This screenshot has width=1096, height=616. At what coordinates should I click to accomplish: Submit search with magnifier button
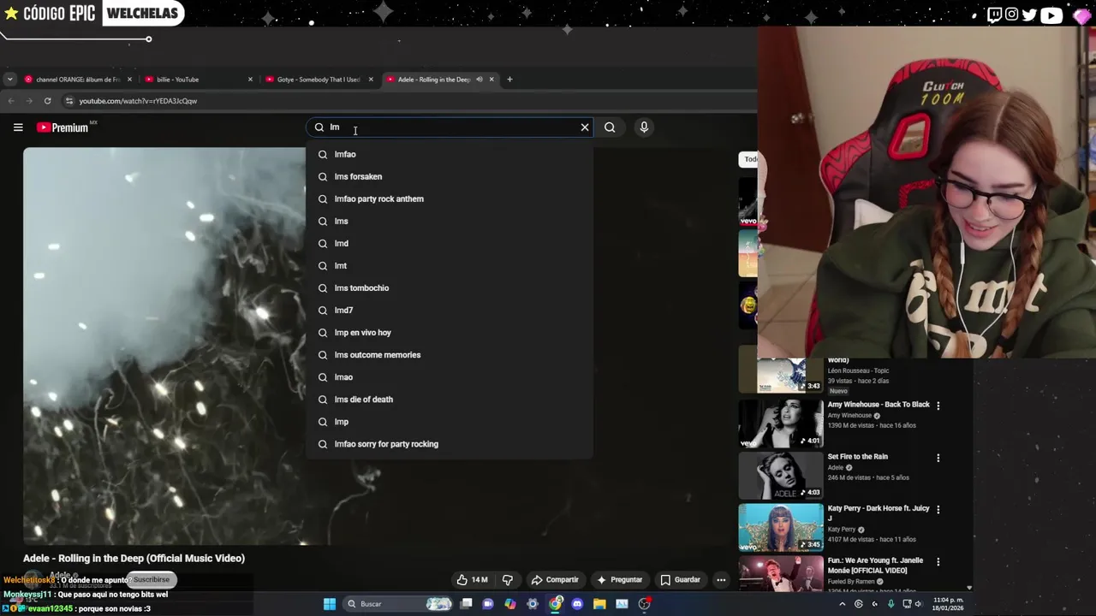click(x=610, y=127)
